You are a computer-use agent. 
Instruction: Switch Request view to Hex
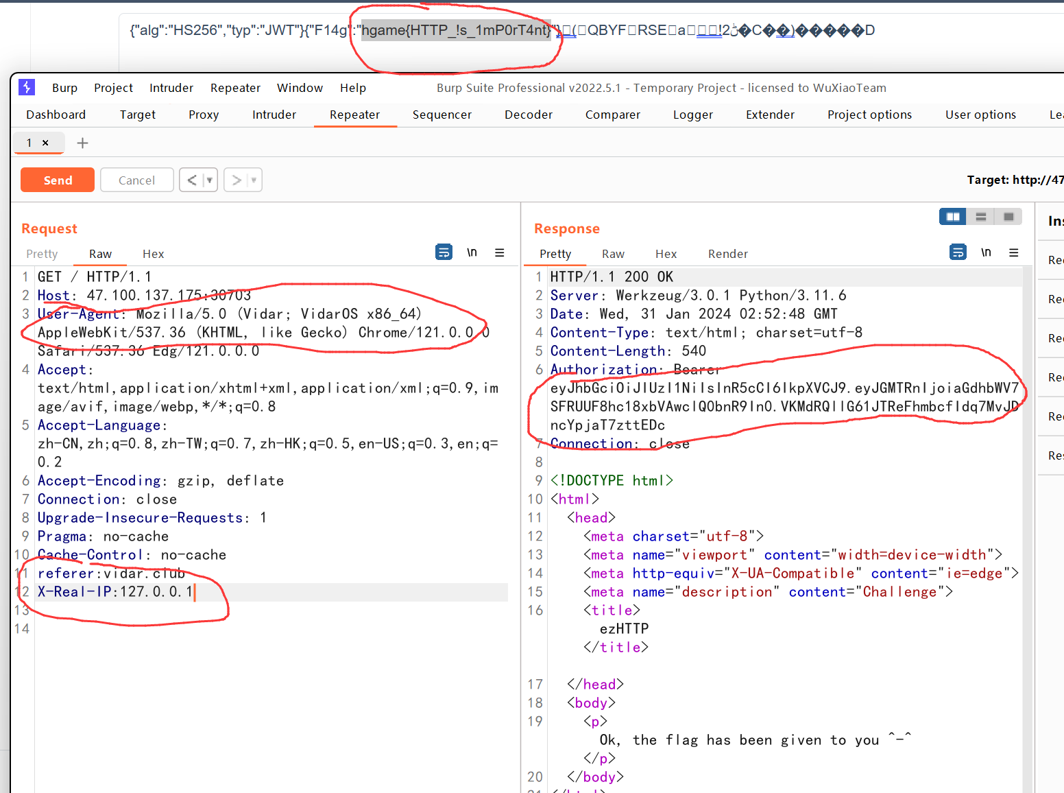(x=153, y=254)
